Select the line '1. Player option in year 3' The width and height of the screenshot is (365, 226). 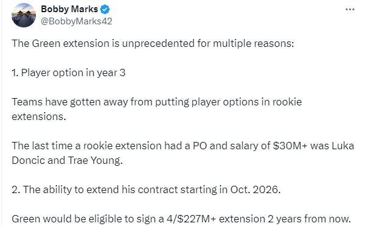click(x=69, y=72)
